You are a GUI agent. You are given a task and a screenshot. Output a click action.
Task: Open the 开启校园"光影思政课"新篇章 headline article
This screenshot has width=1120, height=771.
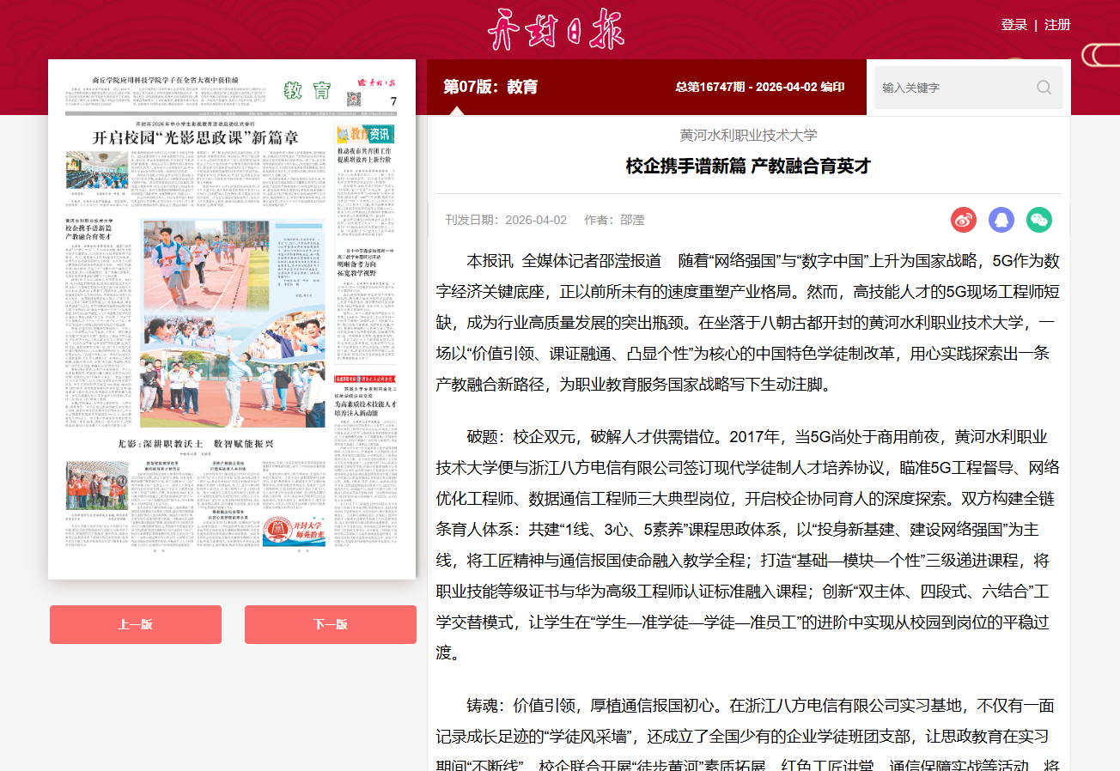196,138
